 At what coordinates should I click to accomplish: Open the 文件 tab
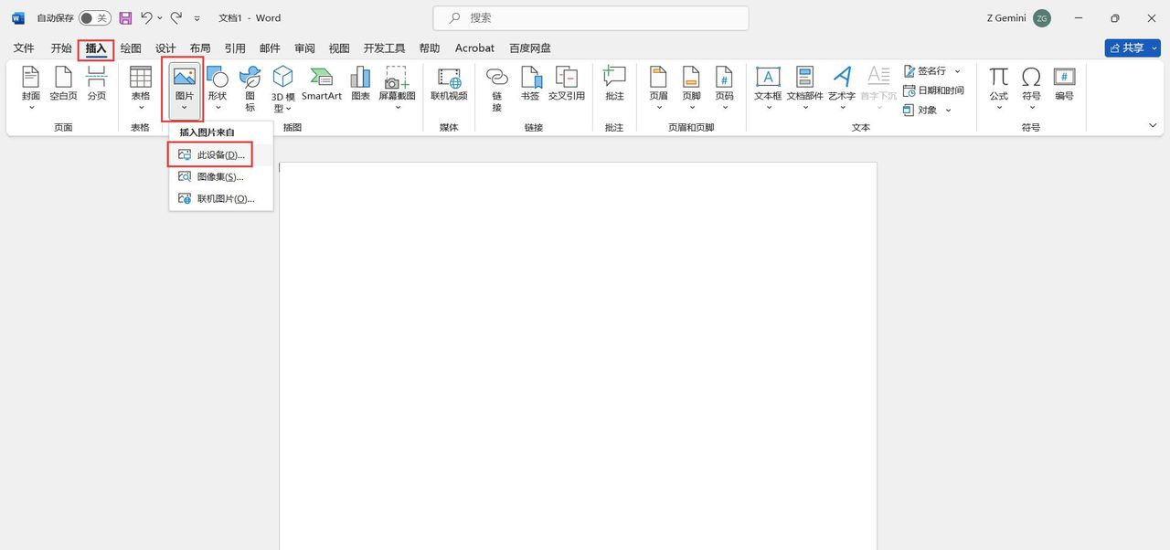(x=24, y=48)
